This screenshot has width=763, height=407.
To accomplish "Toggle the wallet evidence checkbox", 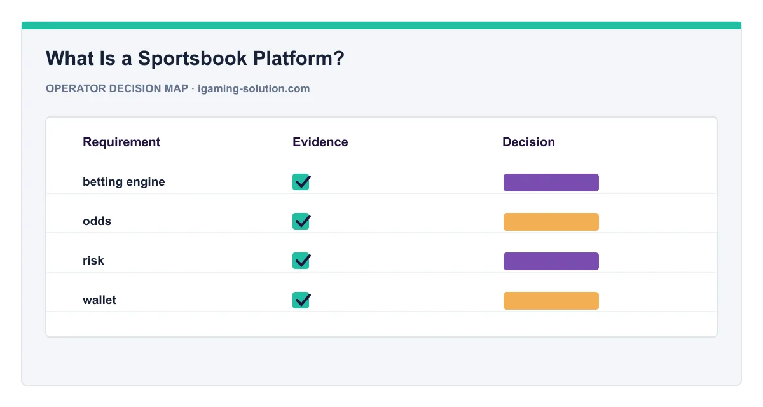I will (x=301, y=300).
